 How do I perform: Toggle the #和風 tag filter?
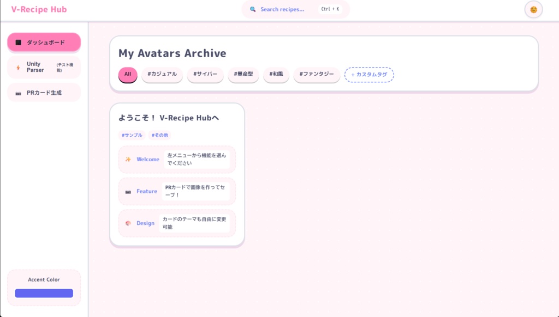[x=276, y=75]
